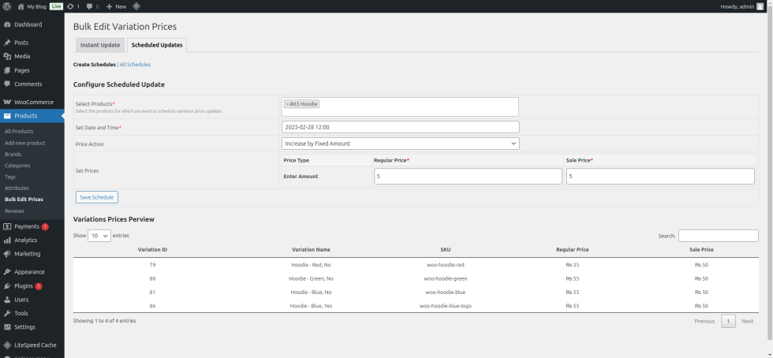Open the Show entries count dropdown
Image resolution: width=773 pixels, height=358 pixels.
[99, 236]
